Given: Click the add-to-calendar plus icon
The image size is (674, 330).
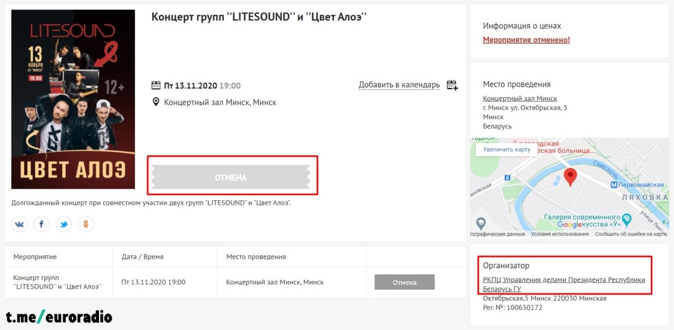Looking at the screenshot, I should tap(452, 85).
